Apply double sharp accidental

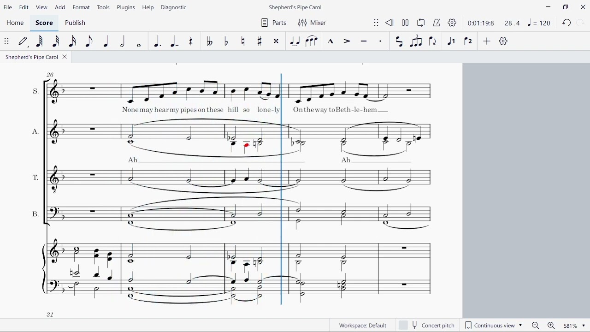coord(276,41)
